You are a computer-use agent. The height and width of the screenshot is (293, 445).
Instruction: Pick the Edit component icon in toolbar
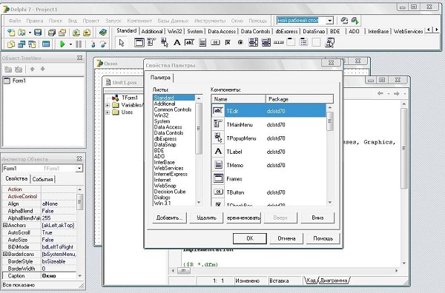[x=189, y=43]
